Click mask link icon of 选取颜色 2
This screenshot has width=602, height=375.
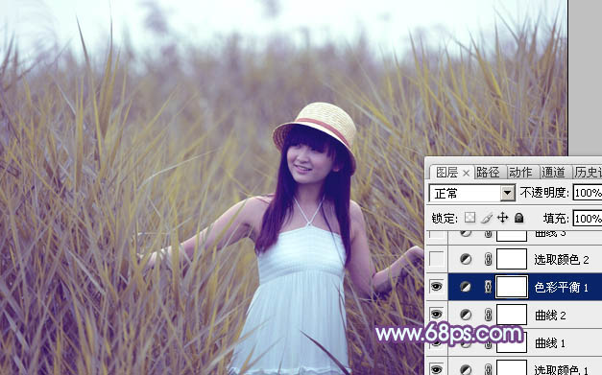[x=488, y=259]
